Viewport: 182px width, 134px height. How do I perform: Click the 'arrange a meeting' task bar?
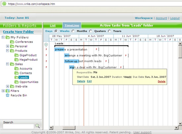(x=67, y=55)
